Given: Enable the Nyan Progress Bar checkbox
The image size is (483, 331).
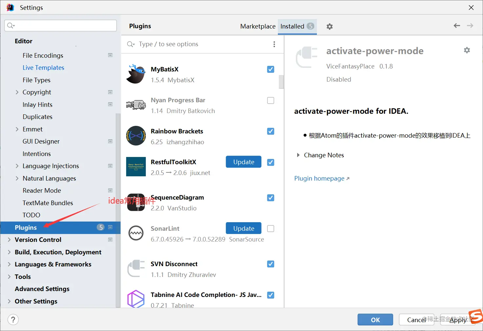Looking at the screenshot, I should coord(271,100).
